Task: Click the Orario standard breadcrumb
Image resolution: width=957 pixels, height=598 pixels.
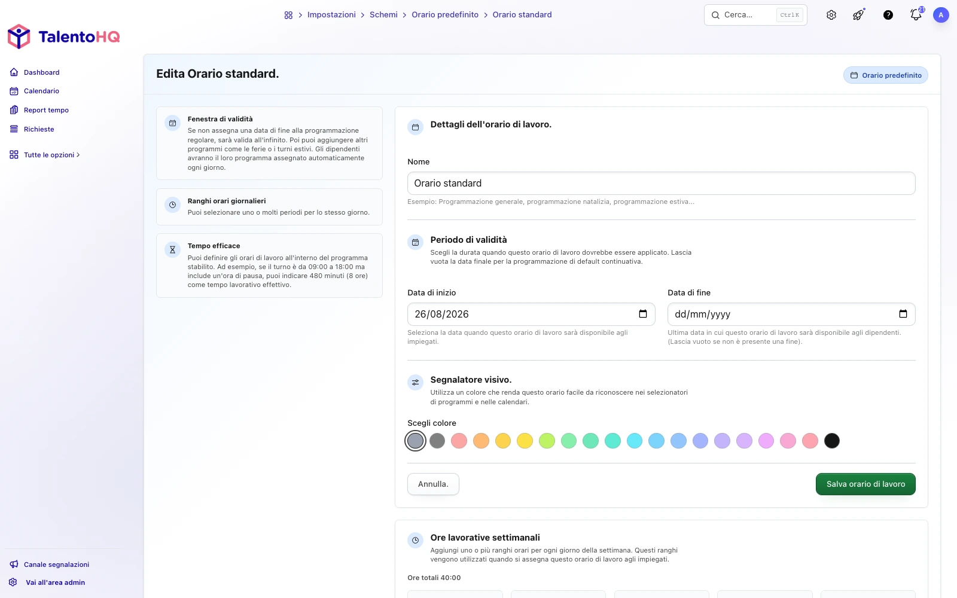Action: tap(522, 15)
